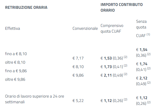This screenshot has width=157, height=110.
Task: Select conventional value € 5,22
Action: point(78,101)
